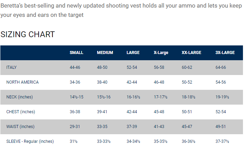Image resolution: width=244 pixels, height=149 pixels.
Task: Select the X-Large column header
Action: tap(161, 53)
